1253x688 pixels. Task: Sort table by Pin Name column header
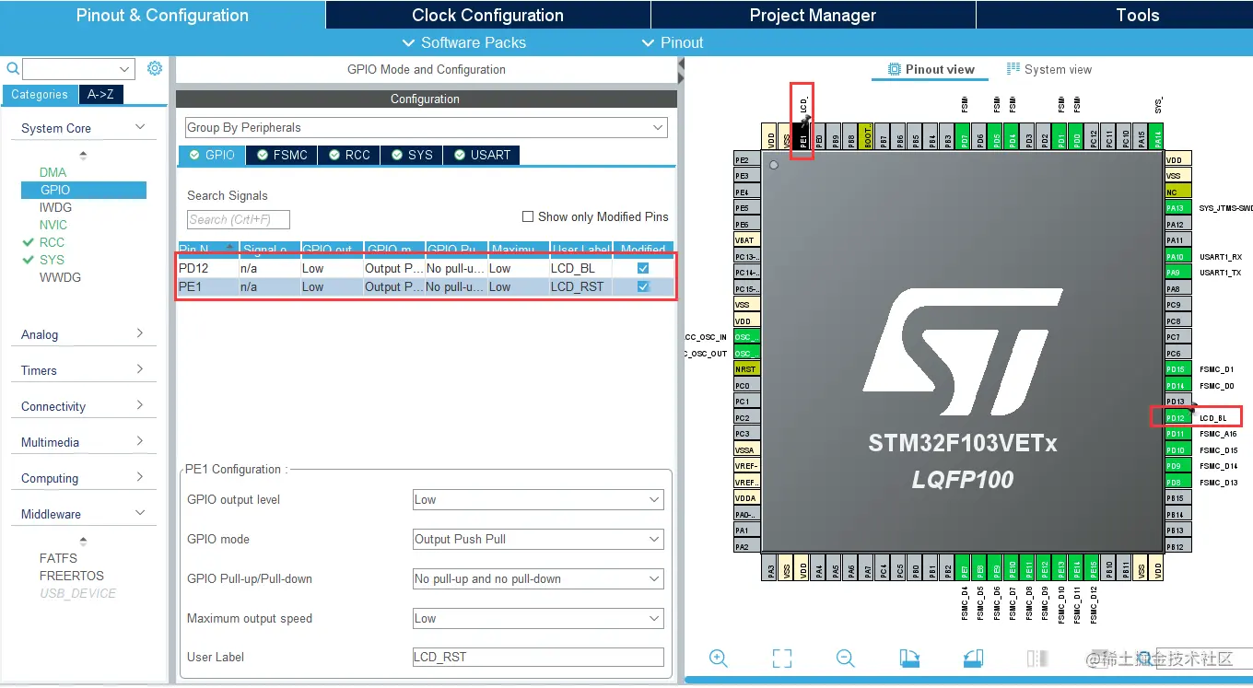tap(207, 249)
